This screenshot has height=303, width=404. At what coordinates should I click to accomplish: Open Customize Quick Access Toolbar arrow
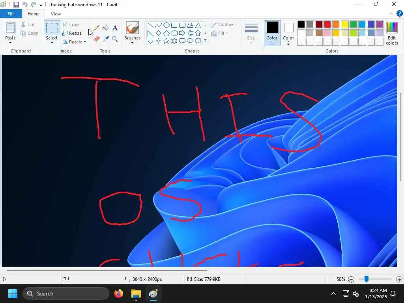tap(41, 5)
